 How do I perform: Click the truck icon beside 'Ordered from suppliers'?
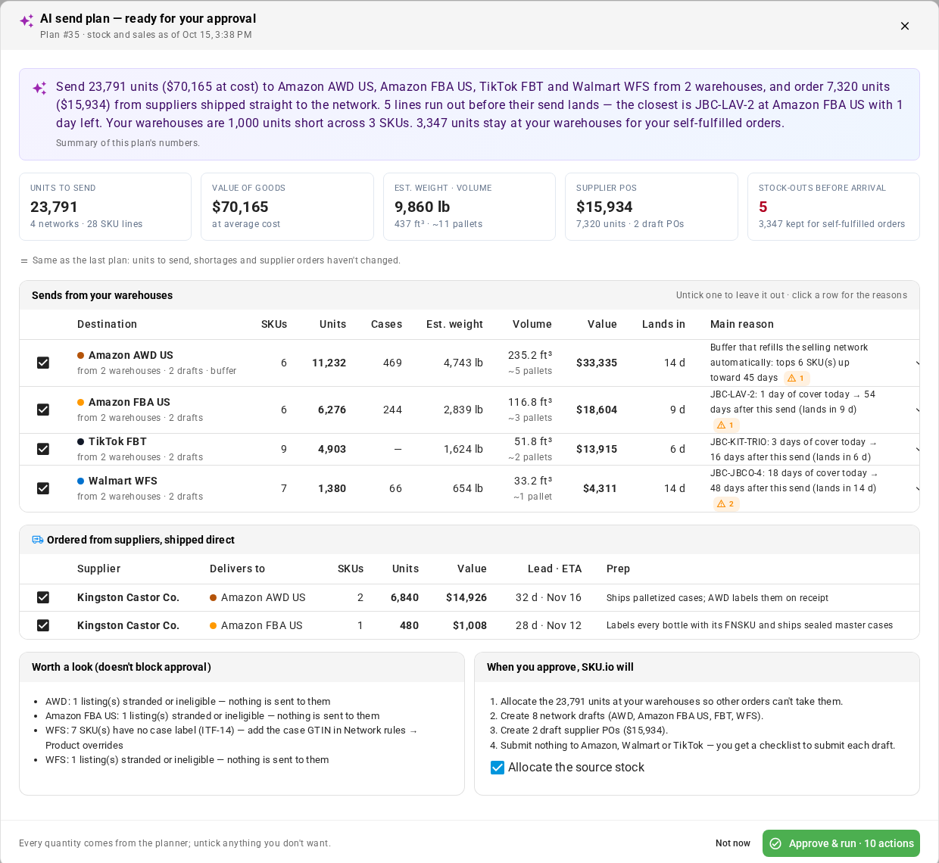pos(38,540)
